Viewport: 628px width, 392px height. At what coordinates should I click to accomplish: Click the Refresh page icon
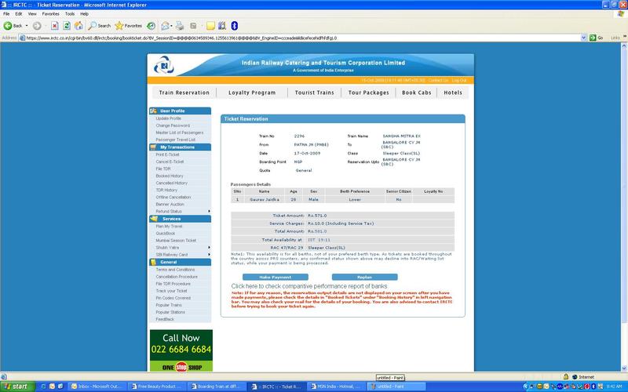click(x=67, y=26)
